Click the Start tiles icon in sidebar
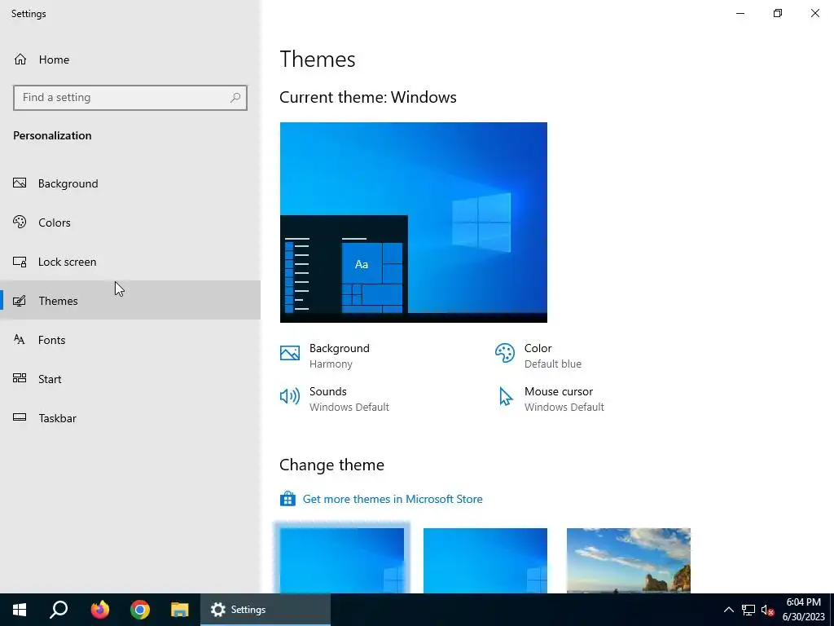834x626 pixels. point(20,378)
